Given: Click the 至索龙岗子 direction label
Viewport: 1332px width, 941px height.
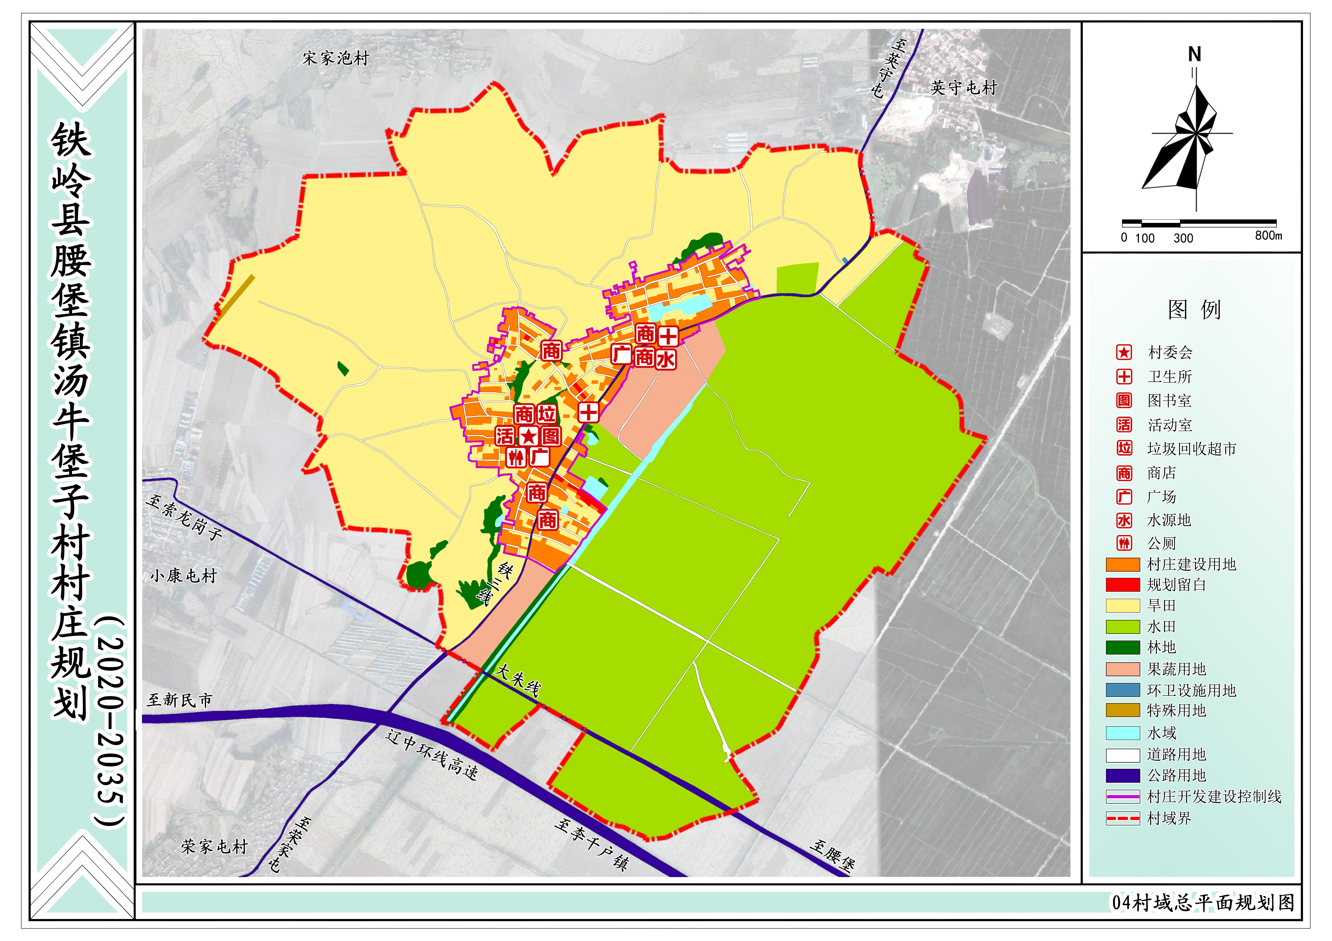Looking at the screenshot, I should pyautogui.click(x=185, y=517).
